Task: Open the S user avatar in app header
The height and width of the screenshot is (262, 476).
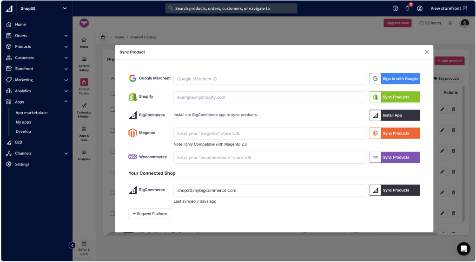Action: coord(464,23)
